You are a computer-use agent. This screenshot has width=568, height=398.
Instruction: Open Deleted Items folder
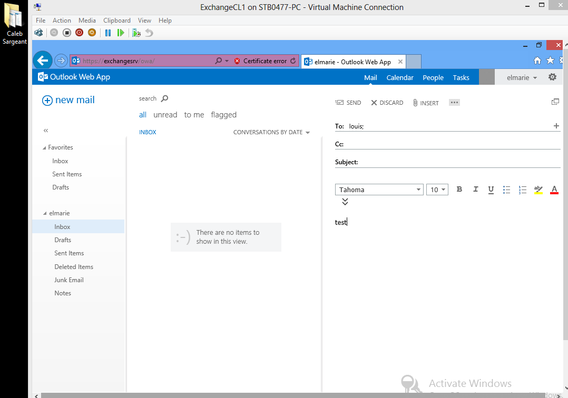(x=74, y=267)
